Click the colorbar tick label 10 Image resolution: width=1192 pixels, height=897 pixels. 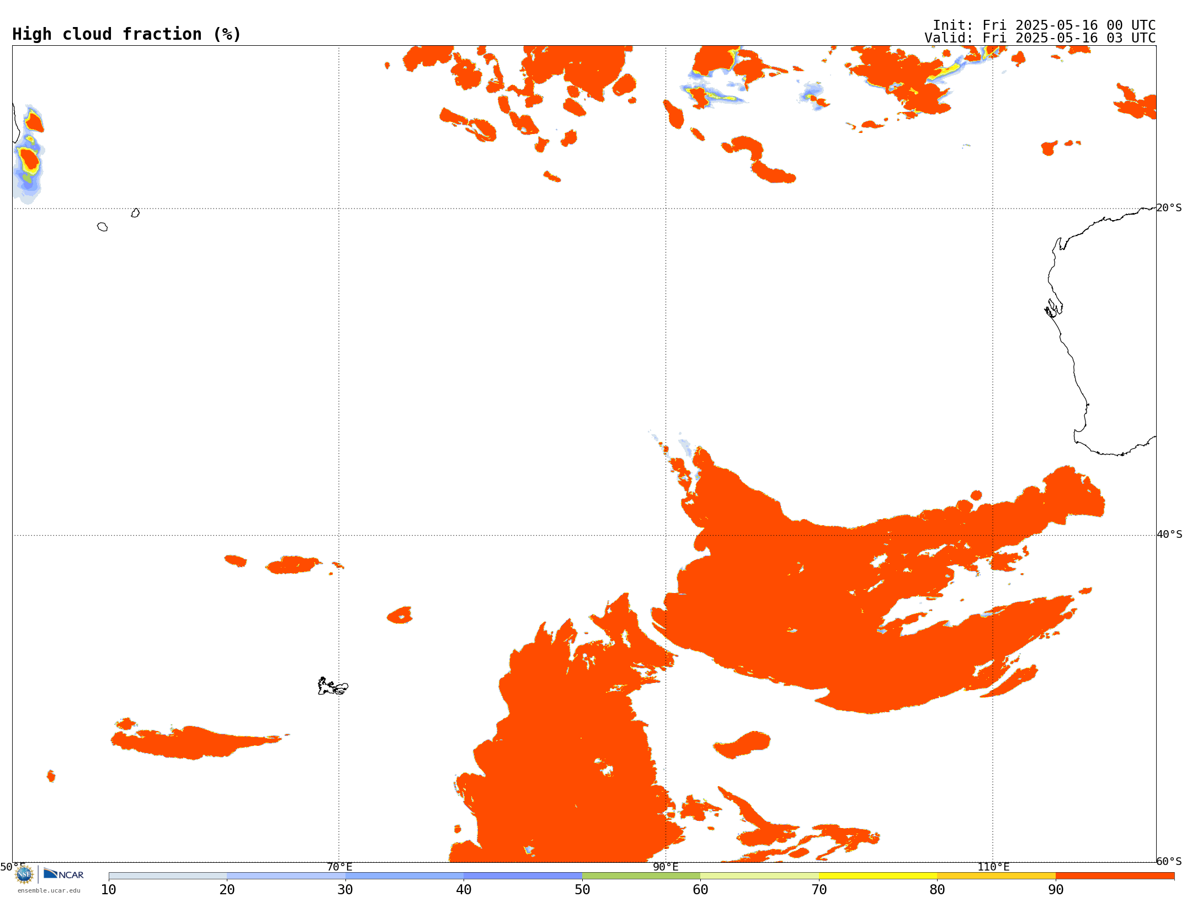tap(109, 889)
